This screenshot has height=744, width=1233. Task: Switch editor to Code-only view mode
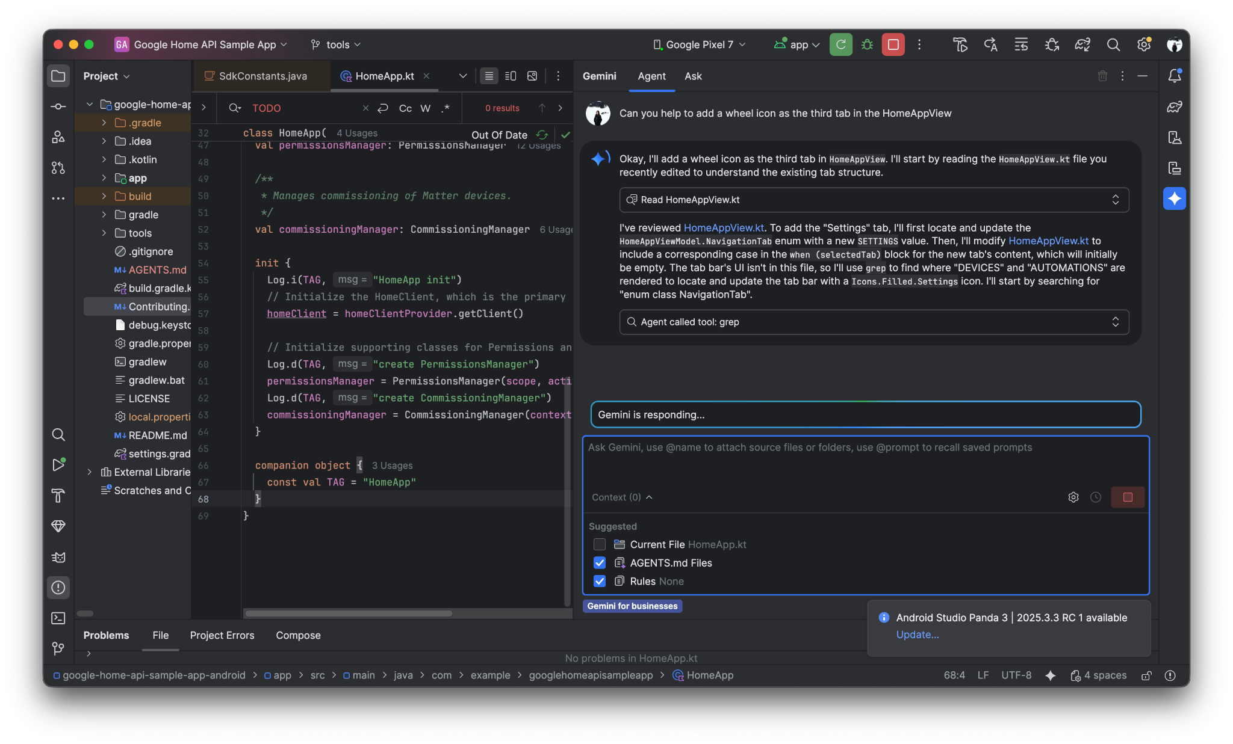click(489, 76)
